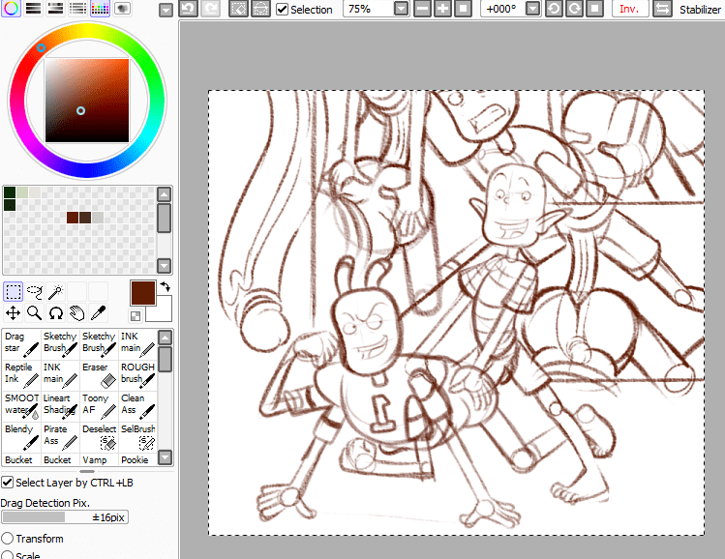Choose the SMOOT water brush
This screenshot has height=559, width=725.
click(x=21, y=405)
